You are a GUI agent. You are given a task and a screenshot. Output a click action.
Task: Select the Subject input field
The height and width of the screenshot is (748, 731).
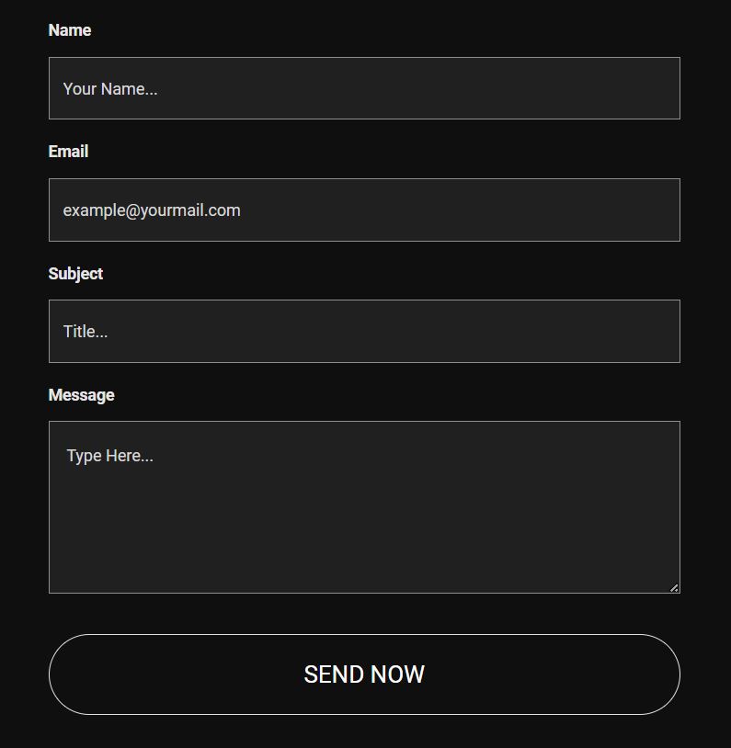tap(364, 331)
